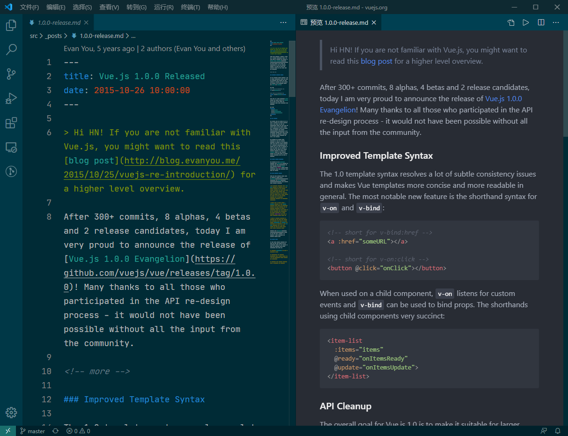Open the Extensions view
This screenshot has width=568, height=436.
(11, 123)
